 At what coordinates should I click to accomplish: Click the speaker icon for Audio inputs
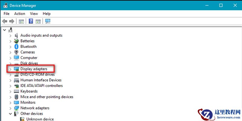16,35
